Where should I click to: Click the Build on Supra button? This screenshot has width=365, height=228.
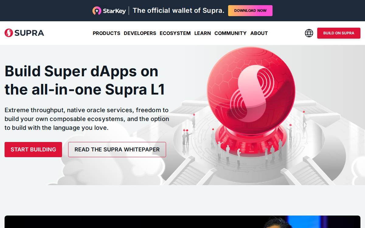(339, 33)
